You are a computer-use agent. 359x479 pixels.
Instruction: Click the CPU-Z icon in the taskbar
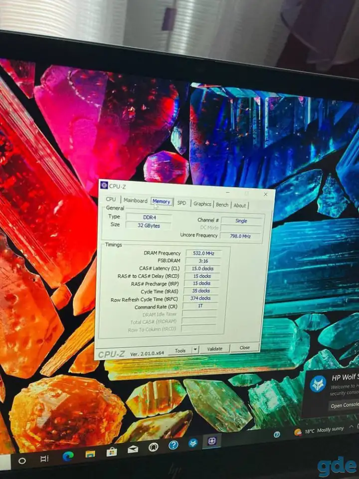(x=212, y=441)
